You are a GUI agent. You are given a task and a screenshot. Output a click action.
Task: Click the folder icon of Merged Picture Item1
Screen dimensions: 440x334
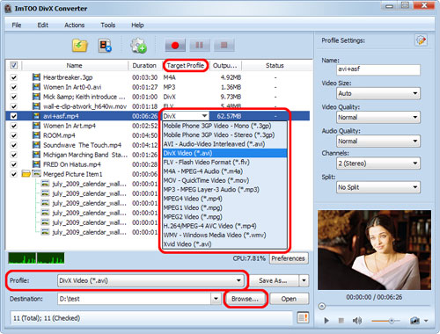[x=26, y=174]
